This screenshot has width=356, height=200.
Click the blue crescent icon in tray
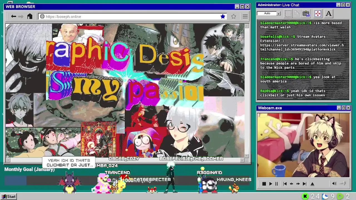tap(325, 196)
